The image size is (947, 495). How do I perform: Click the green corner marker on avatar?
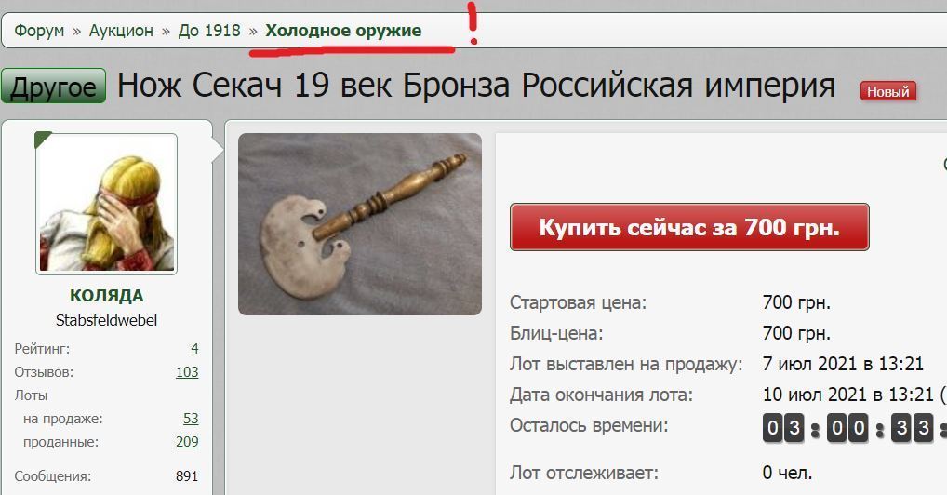(42, 139)
